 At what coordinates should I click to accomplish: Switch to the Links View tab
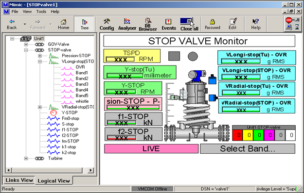coord(19,180)
